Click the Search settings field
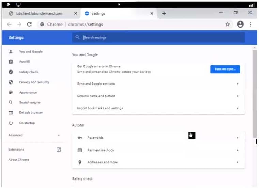The height and width of the screenshot is (188, 259). (x=158, y=37)
